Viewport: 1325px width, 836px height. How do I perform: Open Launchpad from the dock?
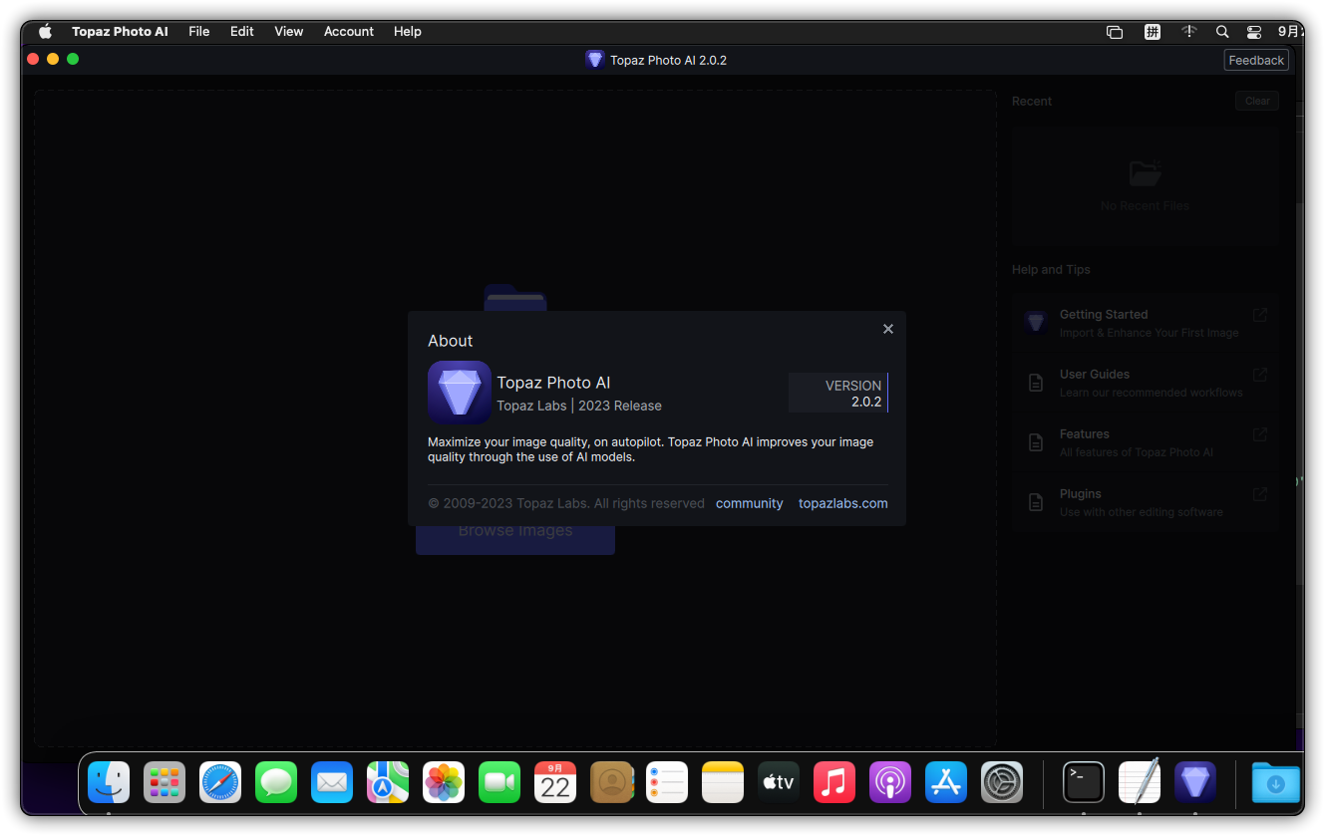point(165,782)
